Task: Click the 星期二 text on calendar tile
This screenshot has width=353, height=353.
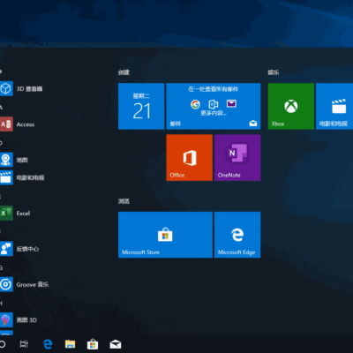Action: pyautogui.click(x=141, y=96)
